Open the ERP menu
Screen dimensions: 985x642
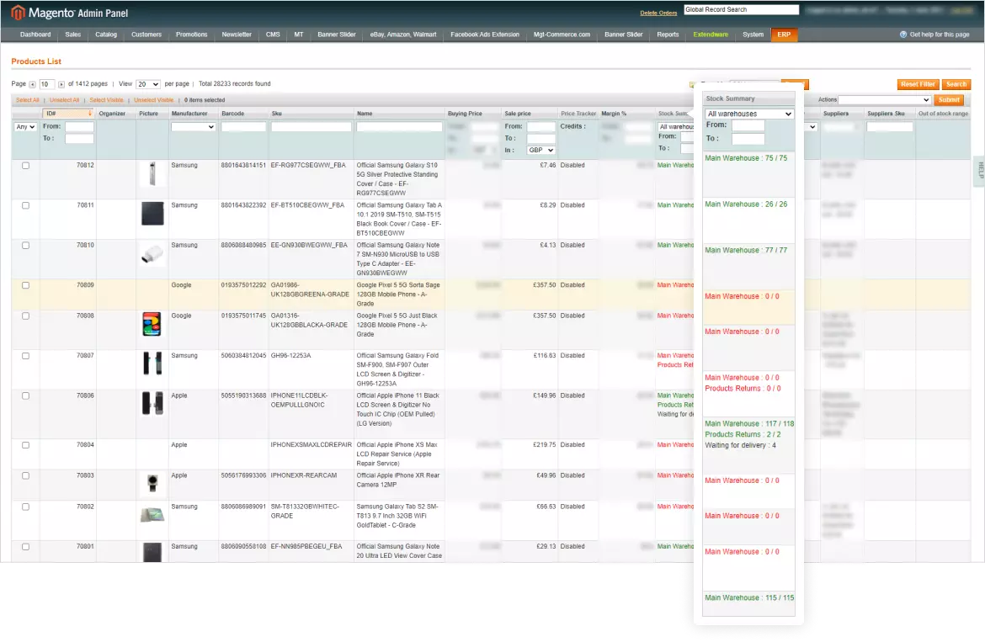point(784,34)
